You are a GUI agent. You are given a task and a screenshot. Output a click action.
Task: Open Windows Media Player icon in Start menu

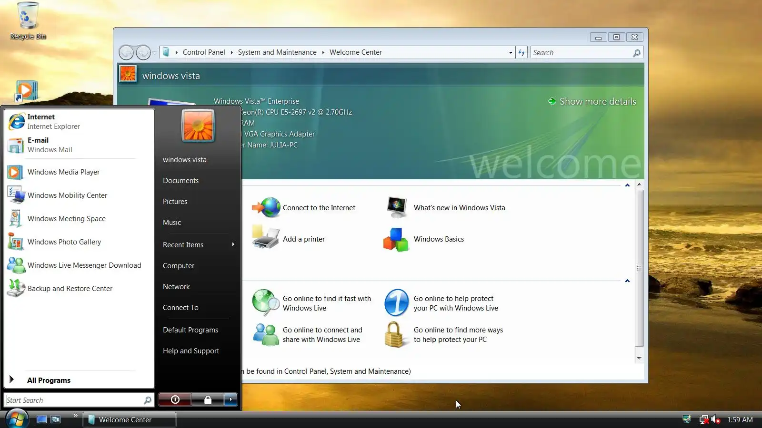(15, 172)
